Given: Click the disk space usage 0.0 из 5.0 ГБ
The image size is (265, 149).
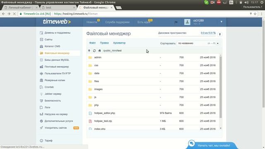Looking at the screenshot, I should pos(208,33).
